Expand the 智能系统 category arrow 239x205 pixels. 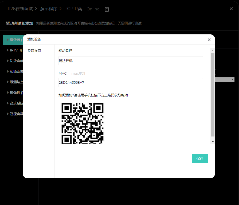(x=8, y=71)
